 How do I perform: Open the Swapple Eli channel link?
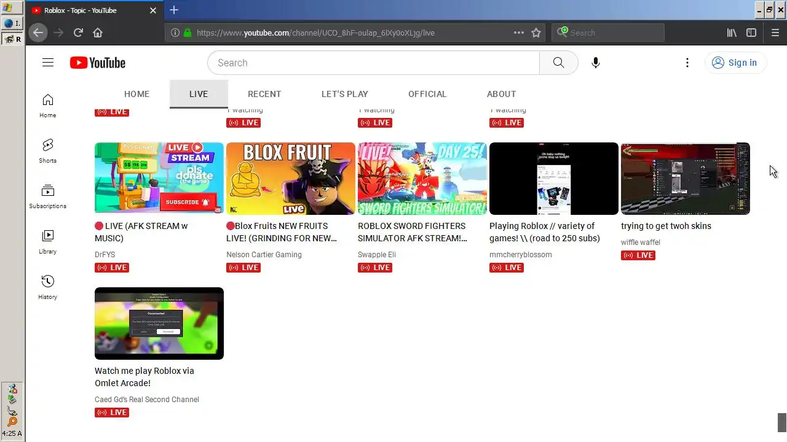[377, 255]
